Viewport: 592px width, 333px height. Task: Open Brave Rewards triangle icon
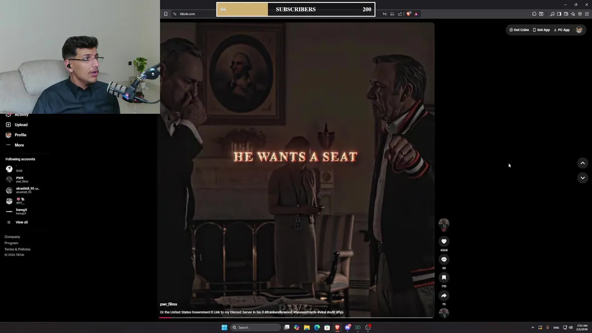pos(416,14)
